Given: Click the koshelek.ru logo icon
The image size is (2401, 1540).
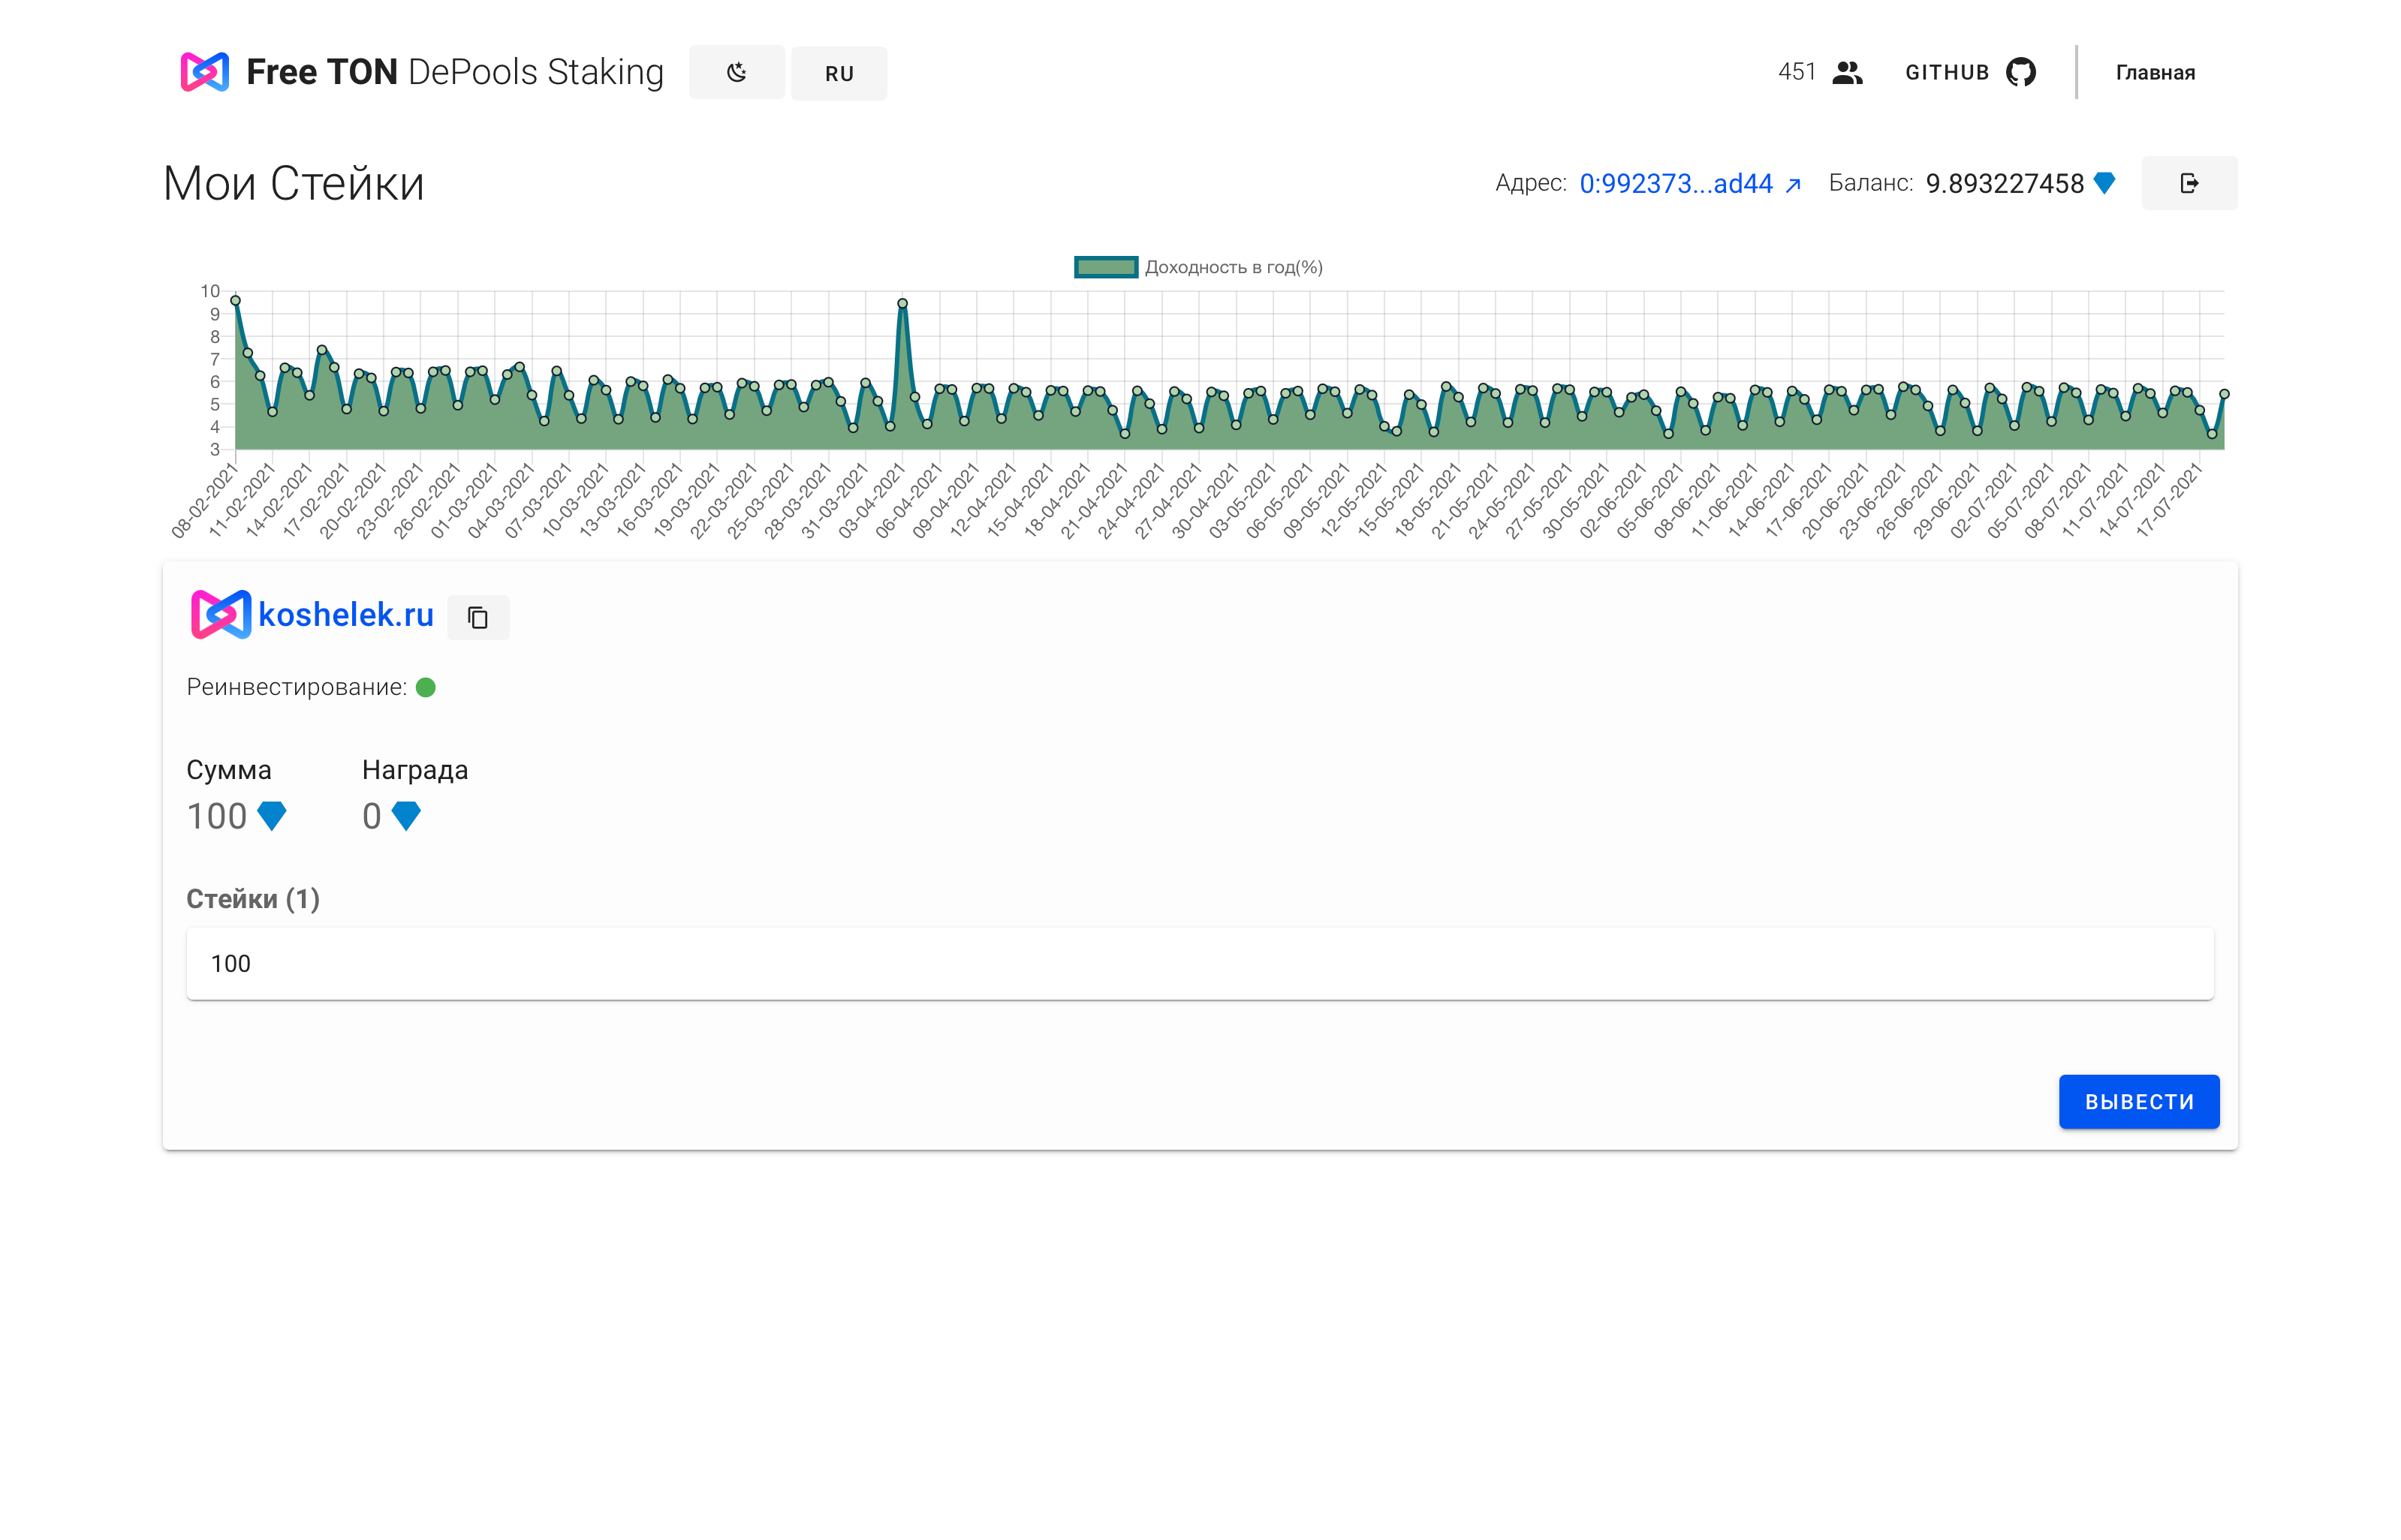Looking at the screenshot, I should pos(220,614).
